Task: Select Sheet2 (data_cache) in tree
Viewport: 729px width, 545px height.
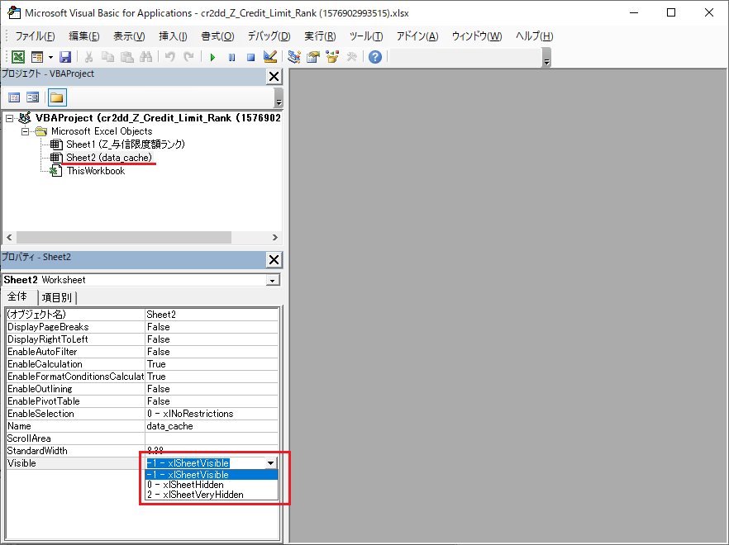Action: tap(109, 158)
